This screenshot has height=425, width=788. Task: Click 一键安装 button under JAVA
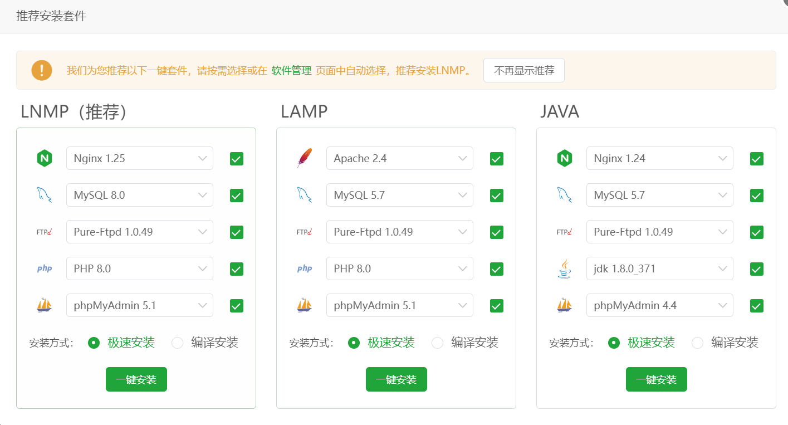657,379
